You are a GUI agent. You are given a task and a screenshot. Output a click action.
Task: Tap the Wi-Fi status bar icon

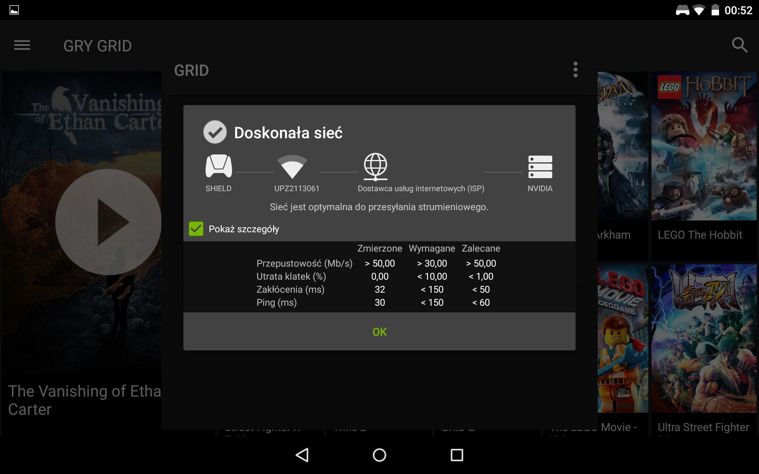(x=699, y=10)
